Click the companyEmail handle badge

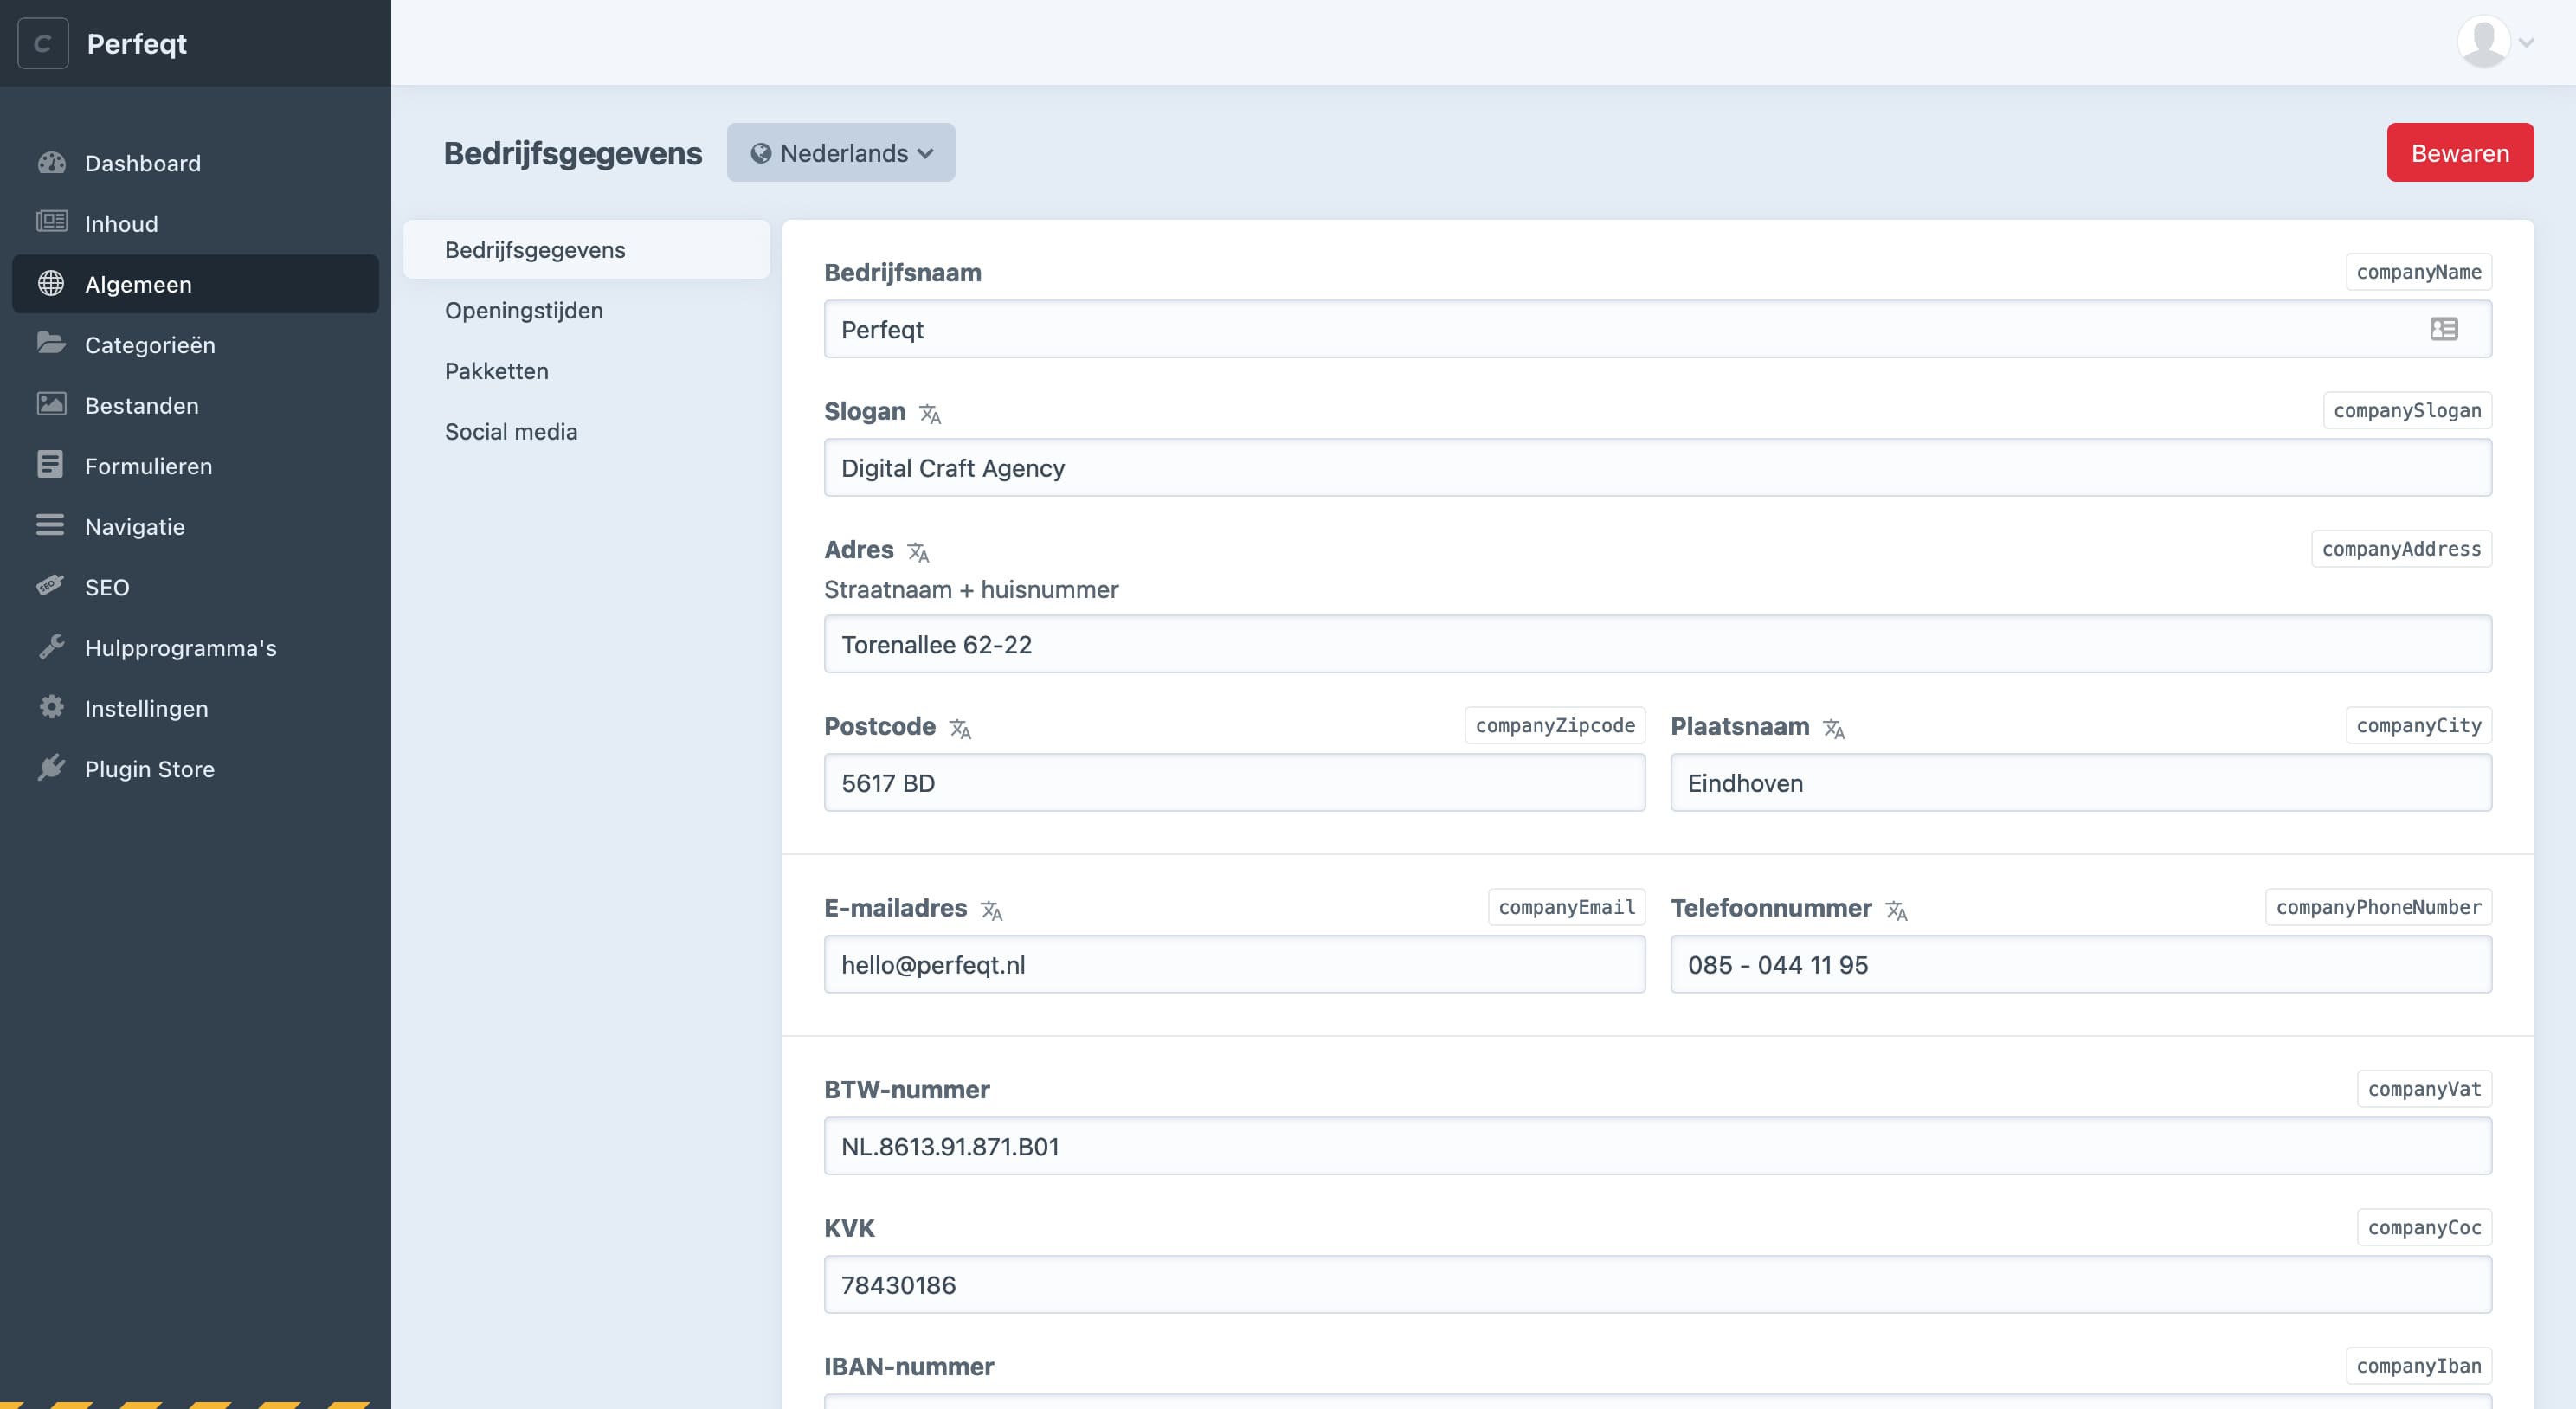[x=1566, y=907]
